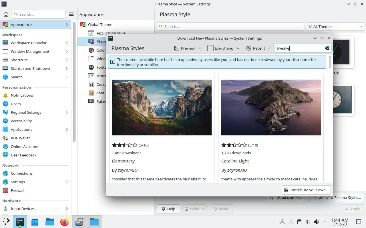The height and width of the screenshot is (228, 366).
Task: Open the Preview view mode dropdown
Action: click(x=188, y=48)
